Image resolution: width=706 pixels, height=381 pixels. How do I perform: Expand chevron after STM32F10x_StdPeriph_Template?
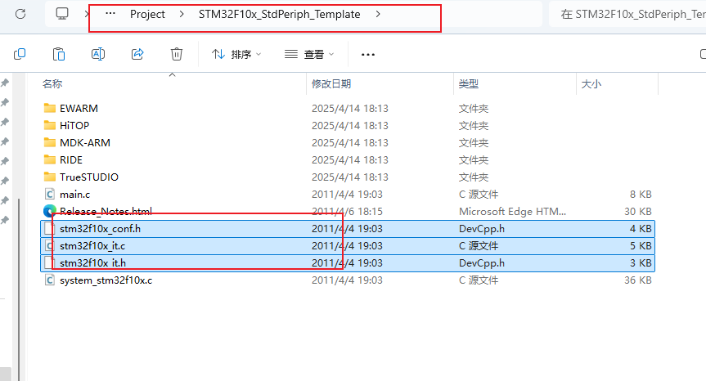378,15
